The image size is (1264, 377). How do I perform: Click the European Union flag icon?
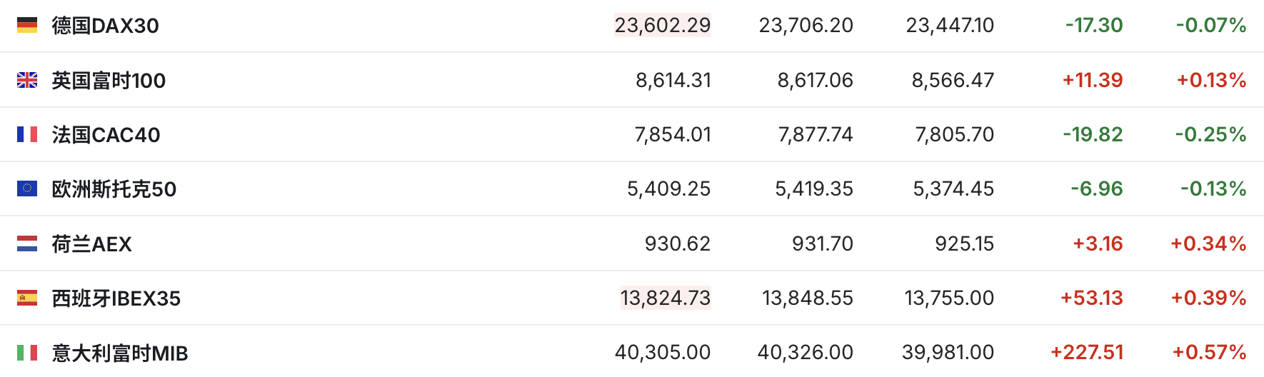[x=27, y=188]
